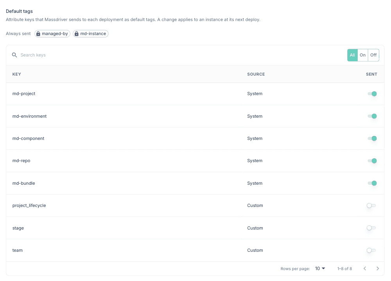Go to the previous page arrow

[x=365, y=268]
